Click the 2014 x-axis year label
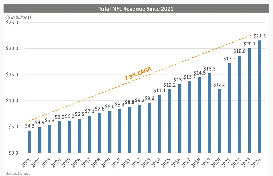The width and height of the screenshot is (273, 176). (156, 163)
